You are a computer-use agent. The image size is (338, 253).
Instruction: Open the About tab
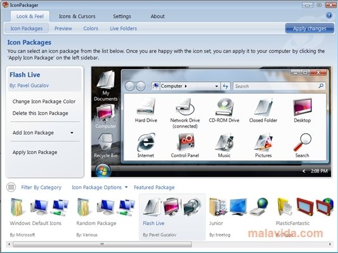coord(157,16)
